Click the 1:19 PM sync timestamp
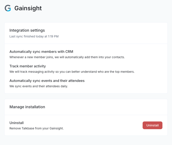The height and width of the screenshot is (145, 172). [x=53, y=36]
